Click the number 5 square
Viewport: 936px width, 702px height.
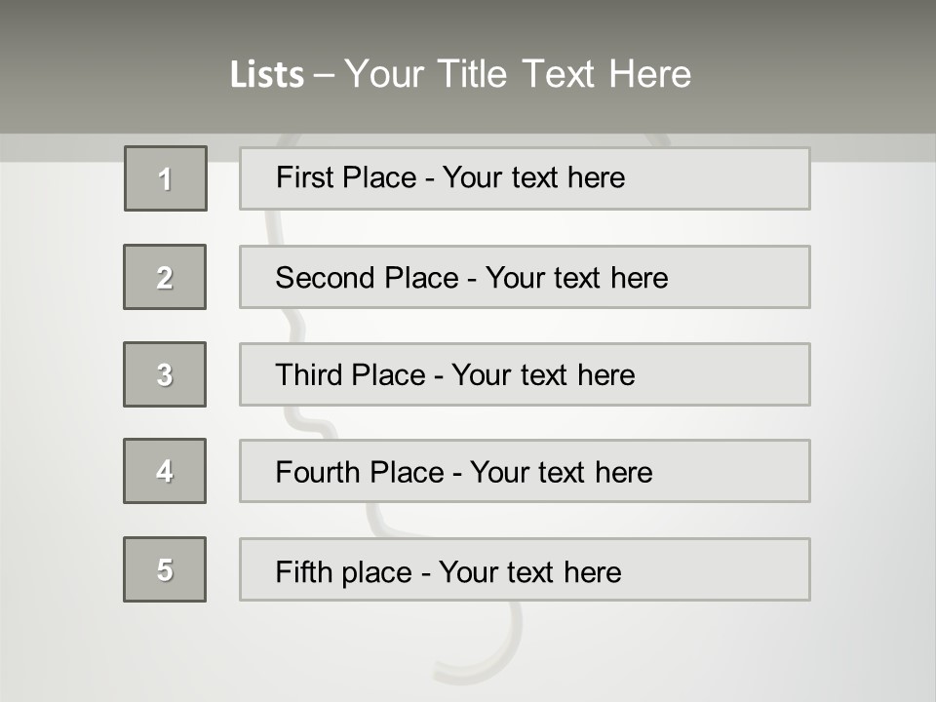[x=165, y=569]
